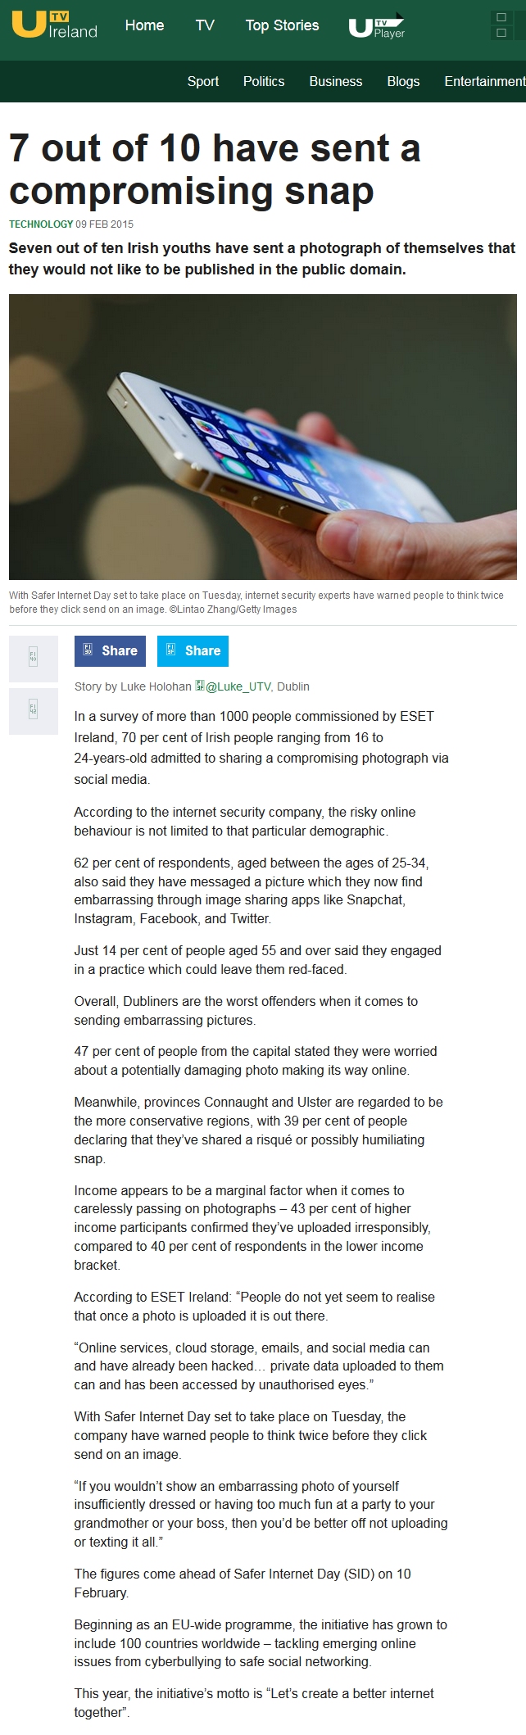This screenshot has width=526, height=1735.
Task: Click the upper grey square icon beside article
Action: pyautogui.click(x=34, y=659)
